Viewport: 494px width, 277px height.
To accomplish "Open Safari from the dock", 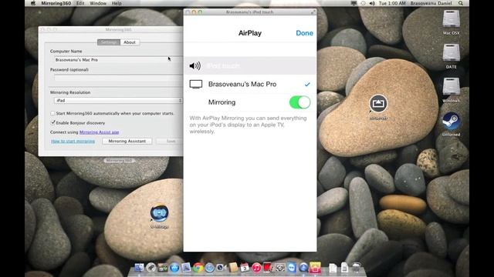I will click(209, 267).
